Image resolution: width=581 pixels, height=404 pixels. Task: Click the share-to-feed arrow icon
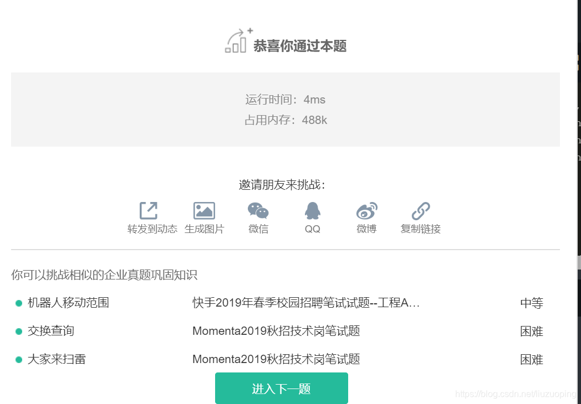pyautogui.click(x=149, y=211)
